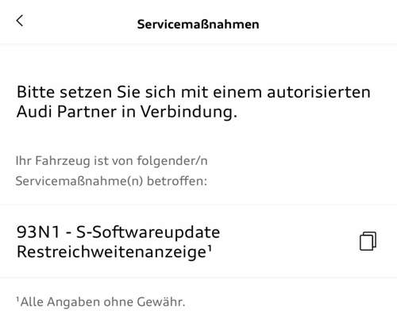This screenshot has height=326, width=397.
Task: Tap the 'S-Softwareupdate' text
Action: [148, 232]
